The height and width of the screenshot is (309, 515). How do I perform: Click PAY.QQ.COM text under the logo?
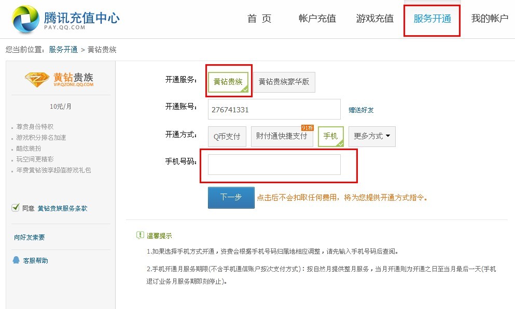click(65, 27)
